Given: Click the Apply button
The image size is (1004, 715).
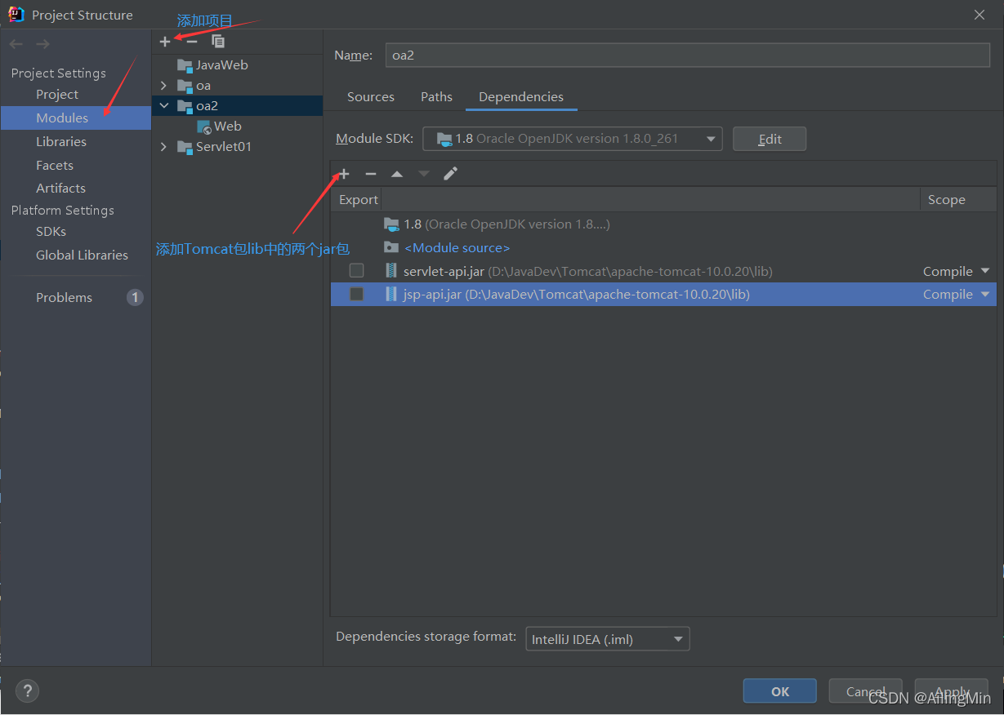Looking at the screenshot, I should point(952,691).
